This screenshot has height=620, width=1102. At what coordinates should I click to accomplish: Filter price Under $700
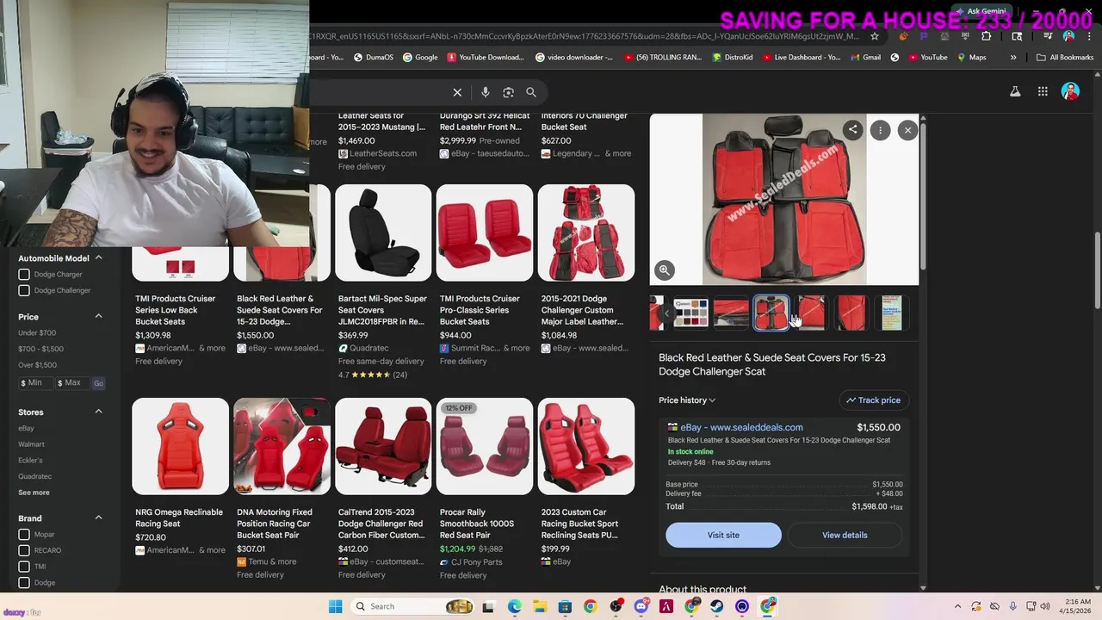(37, 333)
